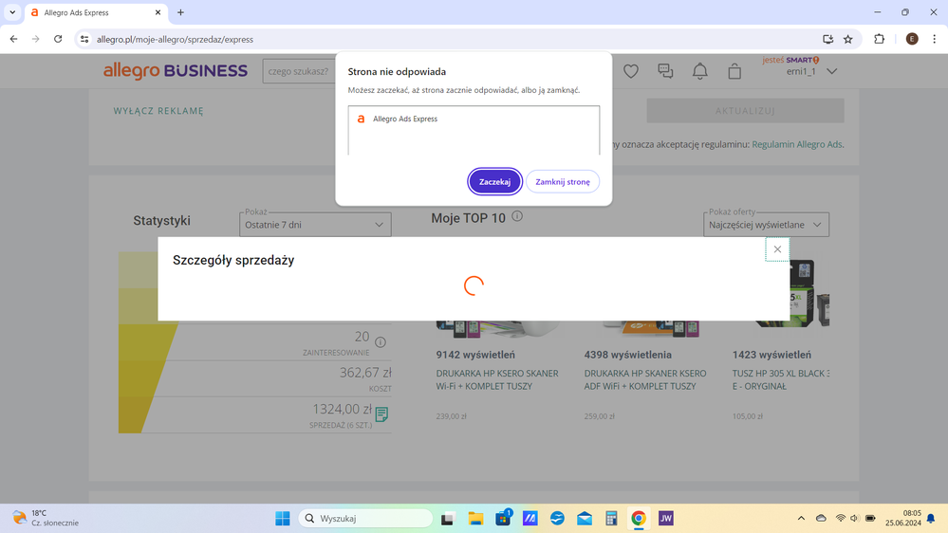The height and width of the screenshot is (533, 948).
Task: Open the sales details icon beside 1324,00 zł
Action: coord(381,414)
